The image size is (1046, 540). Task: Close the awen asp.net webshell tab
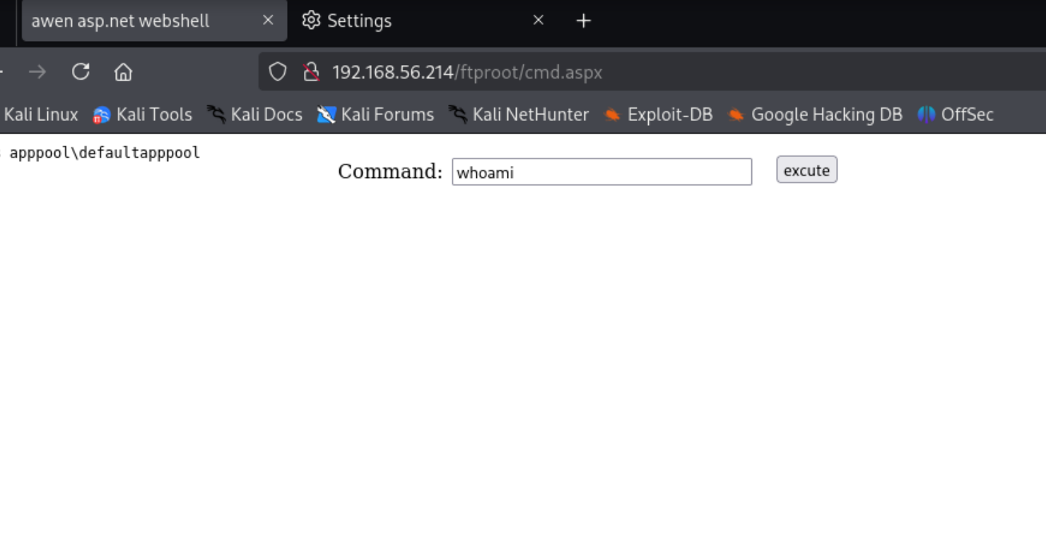[x=268, y=20]
